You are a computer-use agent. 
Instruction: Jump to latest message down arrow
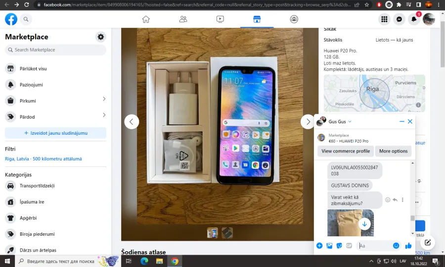pyautogui.click(x=364, y=224)
